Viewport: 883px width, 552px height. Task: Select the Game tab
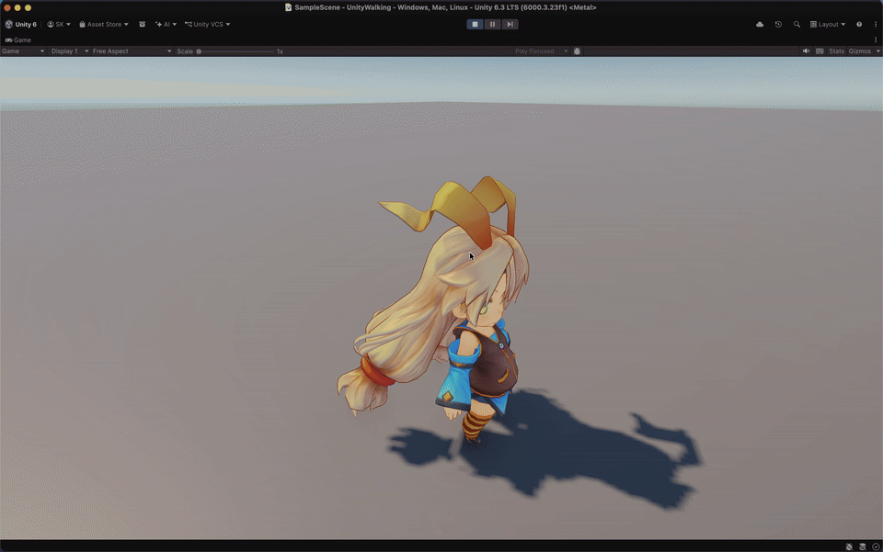(18, 39)
